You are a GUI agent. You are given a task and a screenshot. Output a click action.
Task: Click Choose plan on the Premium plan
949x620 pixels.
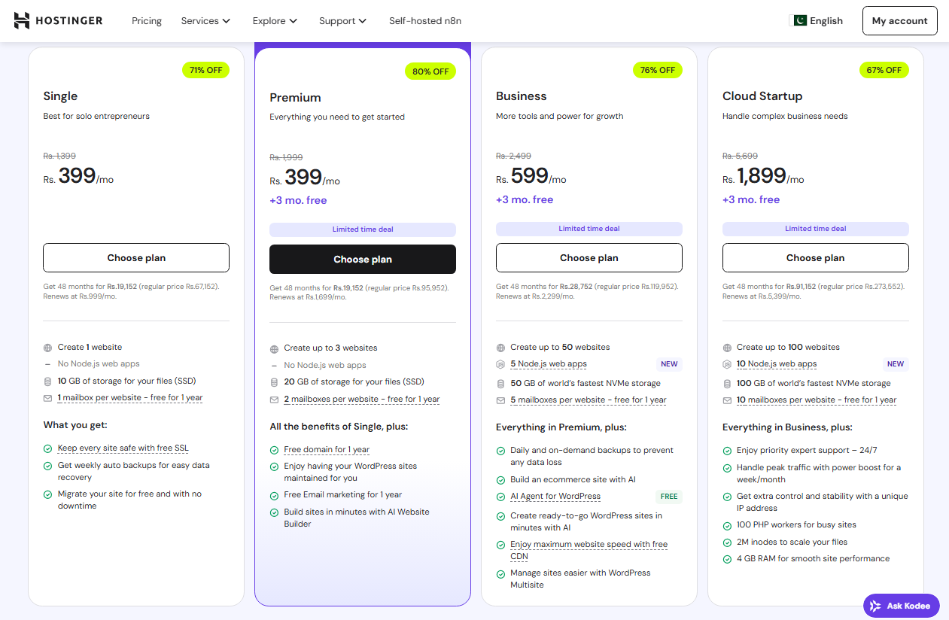click(x=362, y=259)
